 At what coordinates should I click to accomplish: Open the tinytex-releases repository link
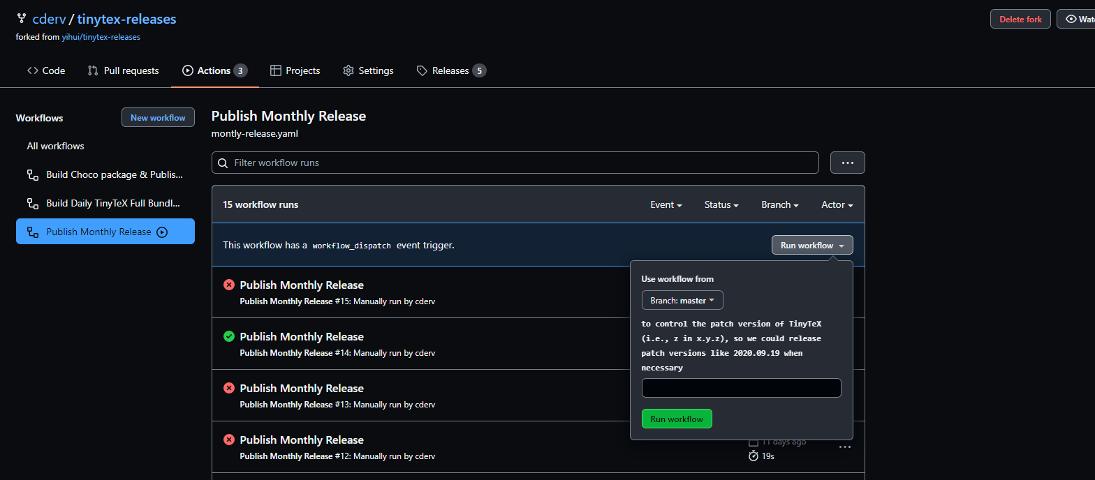coord(126,19)
